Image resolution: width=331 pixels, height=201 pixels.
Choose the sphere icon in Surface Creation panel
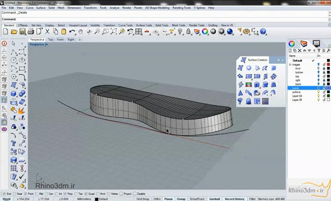pos(249,68)
